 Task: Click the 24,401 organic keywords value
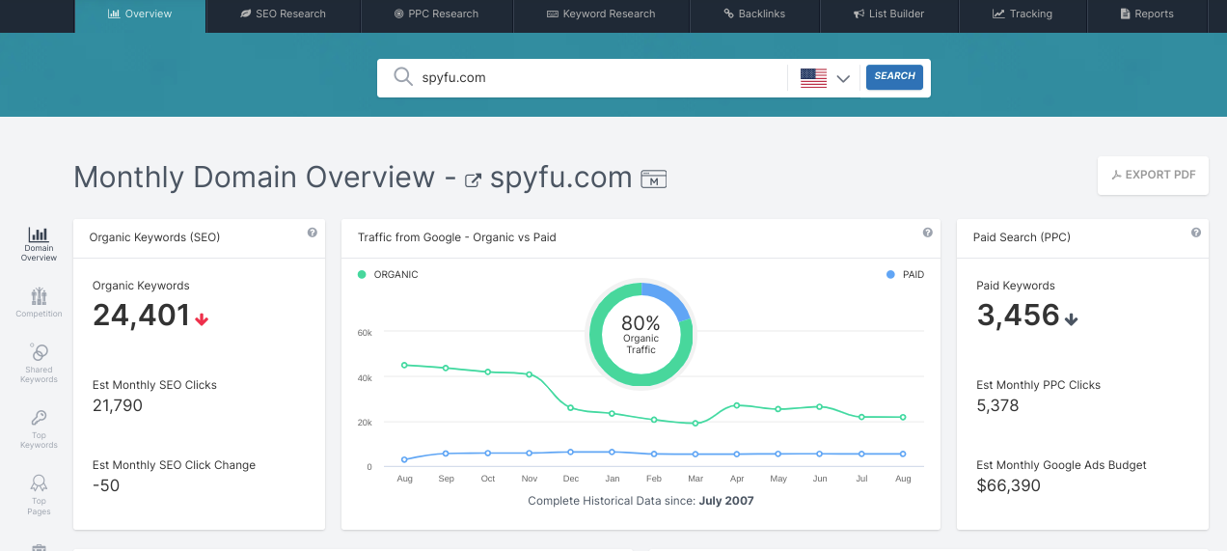[x=141, y=316]
